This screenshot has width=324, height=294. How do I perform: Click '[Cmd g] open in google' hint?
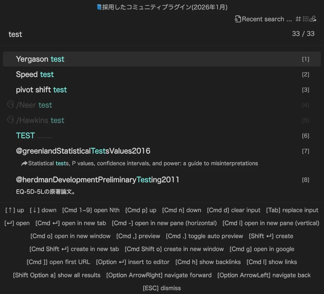coord(262,249)
